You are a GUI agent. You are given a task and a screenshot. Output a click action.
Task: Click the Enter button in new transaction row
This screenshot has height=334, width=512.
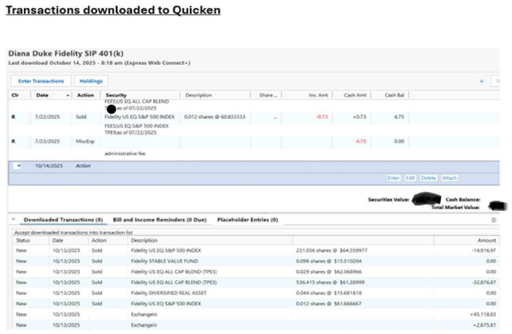393,178
